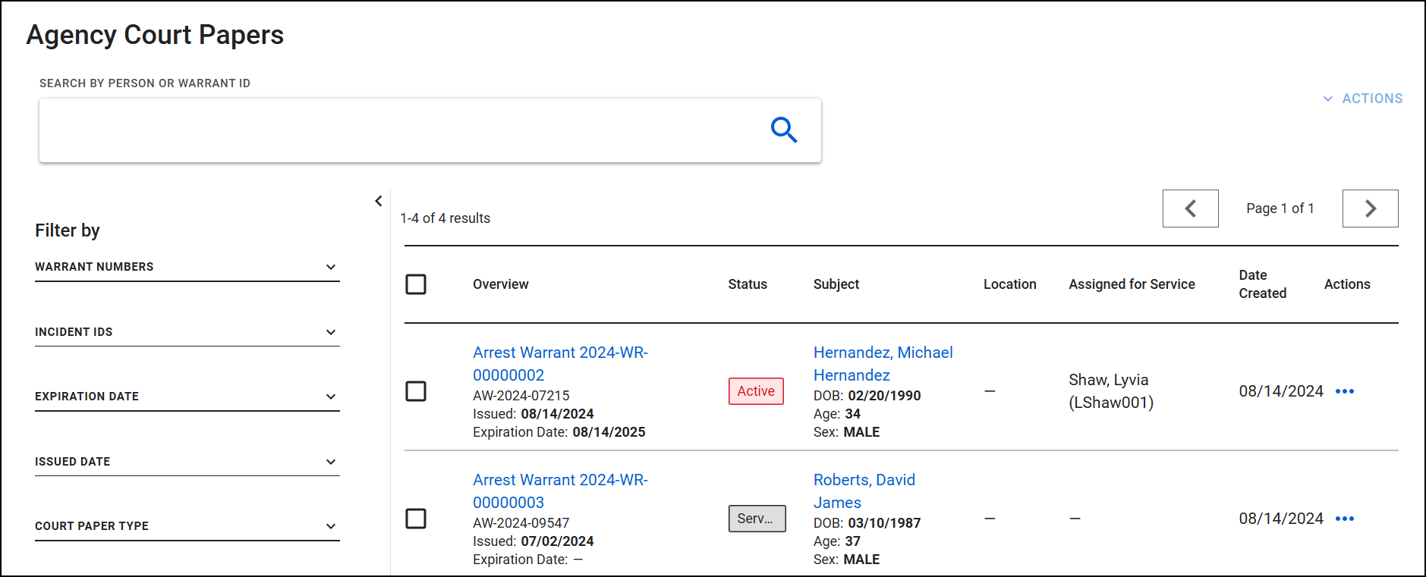Click the red Active status badge
The width and height of the screenshot is (1426, 577).
756,391
